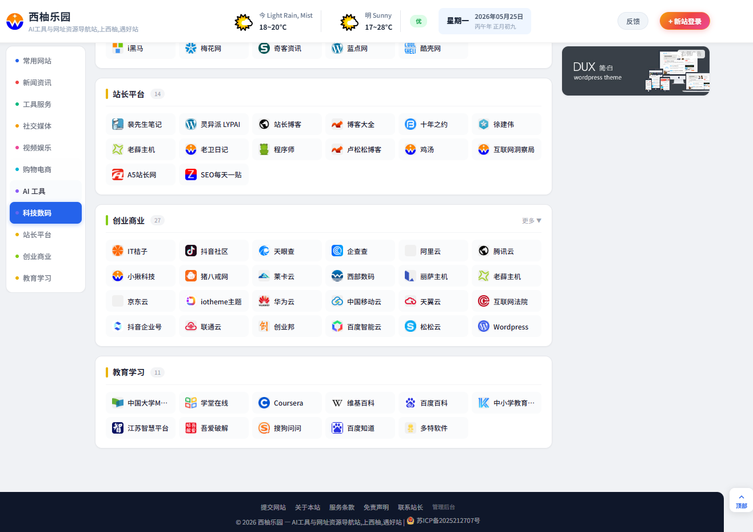Go to 社交媒体 sidebar category
This screenshot has height=532, width=753.
(x=46, y=126)
